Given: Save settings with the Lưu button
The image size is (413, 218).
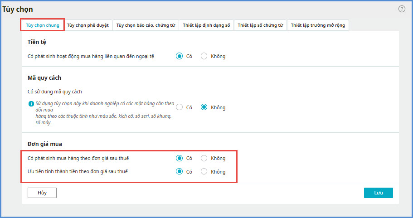Looking at the screenshot, I should pos(379,193).
